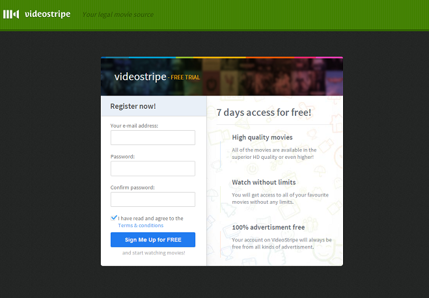Click the videostripe film-strip logo icon

click(11, 14)
